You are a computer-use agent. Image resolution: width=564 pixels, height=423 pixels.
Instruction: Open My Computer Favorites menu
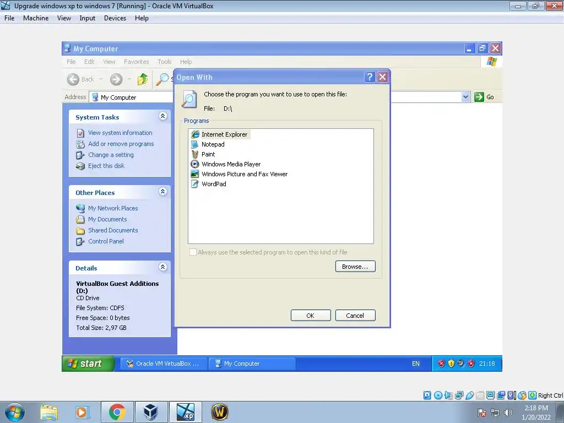(137, 62)
